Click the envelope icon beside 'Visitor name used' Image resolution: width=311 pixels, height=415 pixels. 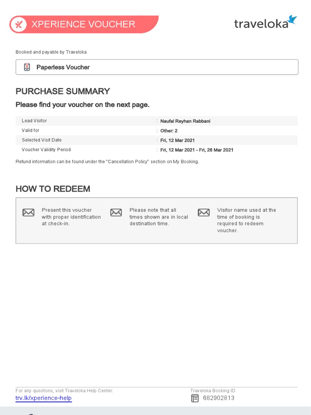[204, 212]
